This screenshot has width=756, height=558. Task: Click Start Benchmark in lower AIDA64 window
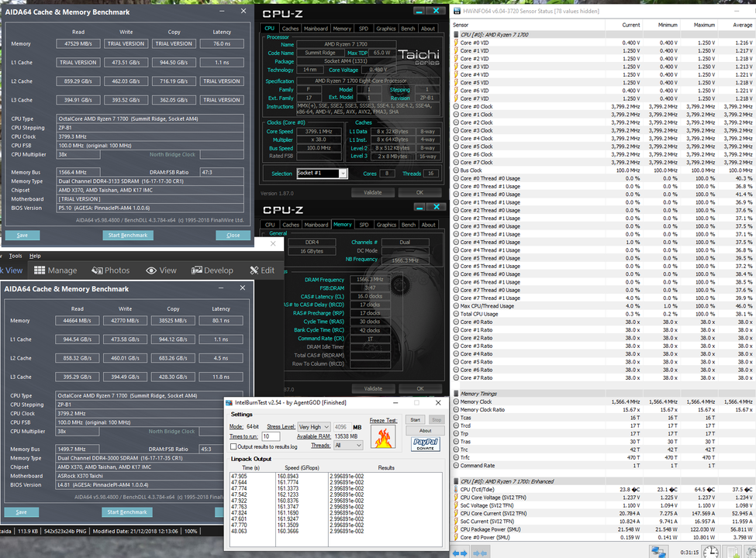coord(127,512)
